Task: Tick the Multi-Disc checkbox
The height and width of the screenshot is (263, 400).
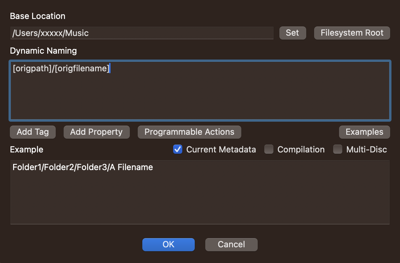Action: coord(338,149)
